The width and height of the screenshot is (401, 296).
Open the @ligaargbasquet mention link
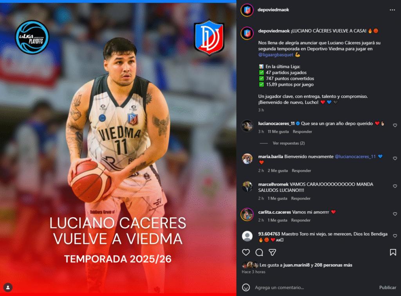276,55
